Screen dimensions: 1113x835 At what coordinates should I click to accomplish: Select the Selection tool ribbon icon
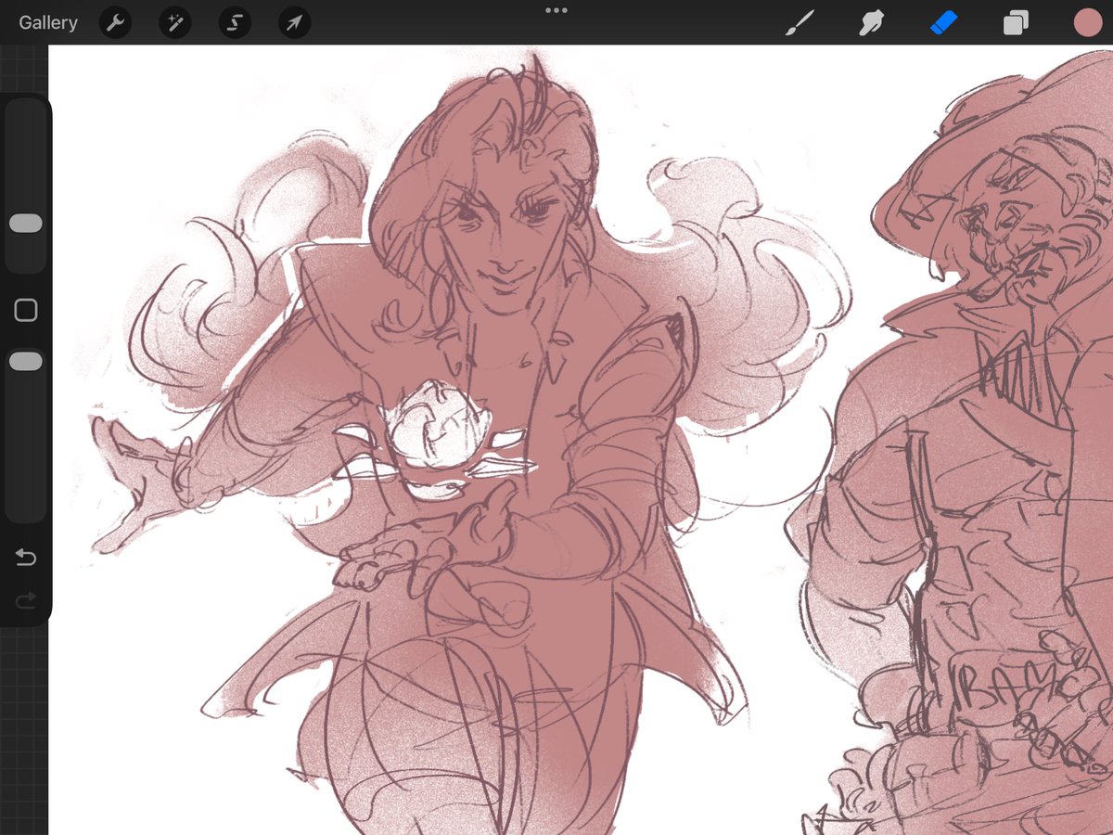point(235,23)
